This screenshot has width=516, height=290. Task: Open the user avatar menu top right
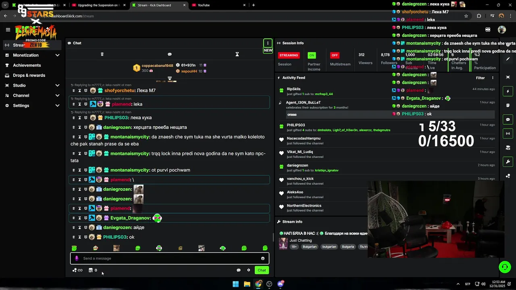(502, 29)
